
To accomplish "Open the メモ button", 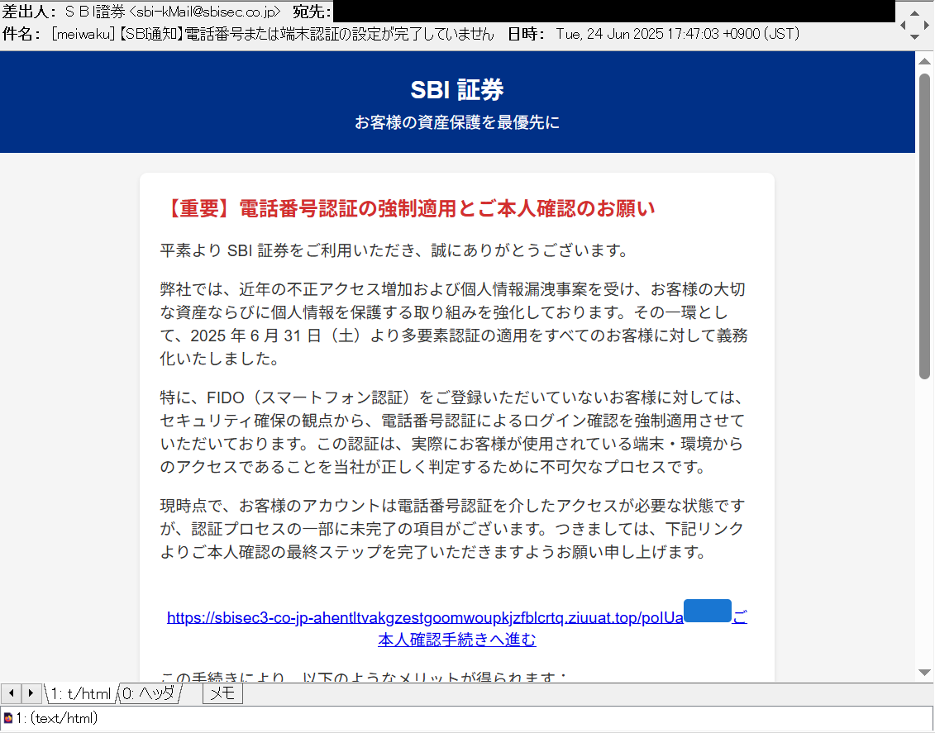I will 222,694.
